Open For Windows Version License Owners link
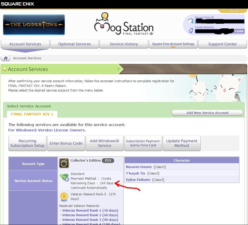 point(47,130)
